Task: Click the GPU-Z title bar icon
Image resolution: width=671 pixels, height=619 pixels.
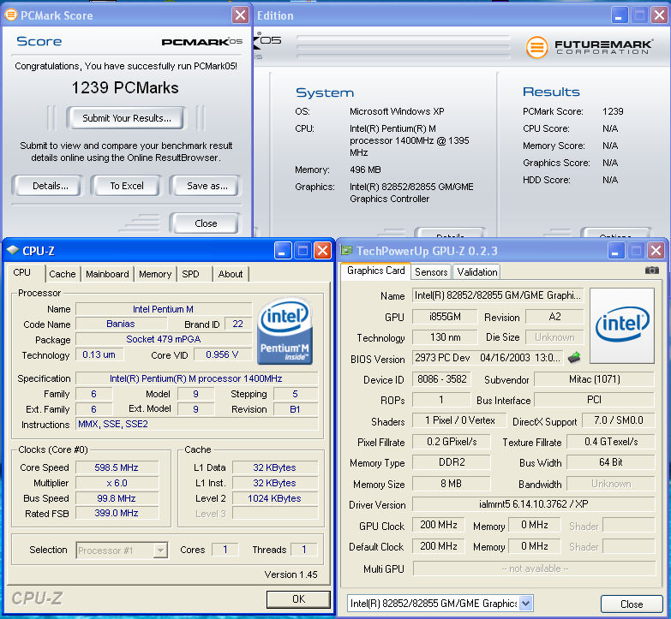Action: coord(346,250)
